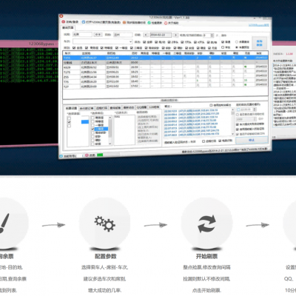
Task: Click the paintbrush step icon on webpage
Action: click(x=4, y=223)
